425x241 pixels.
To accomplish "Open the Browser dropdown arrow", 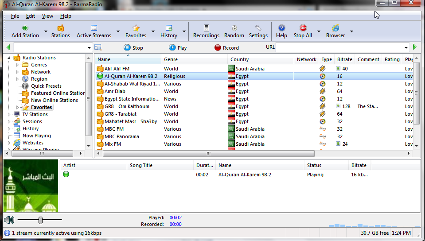I will tap(351, 31).
